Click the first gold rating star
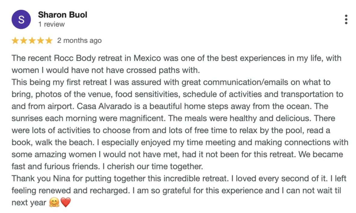 click(15, 41)
